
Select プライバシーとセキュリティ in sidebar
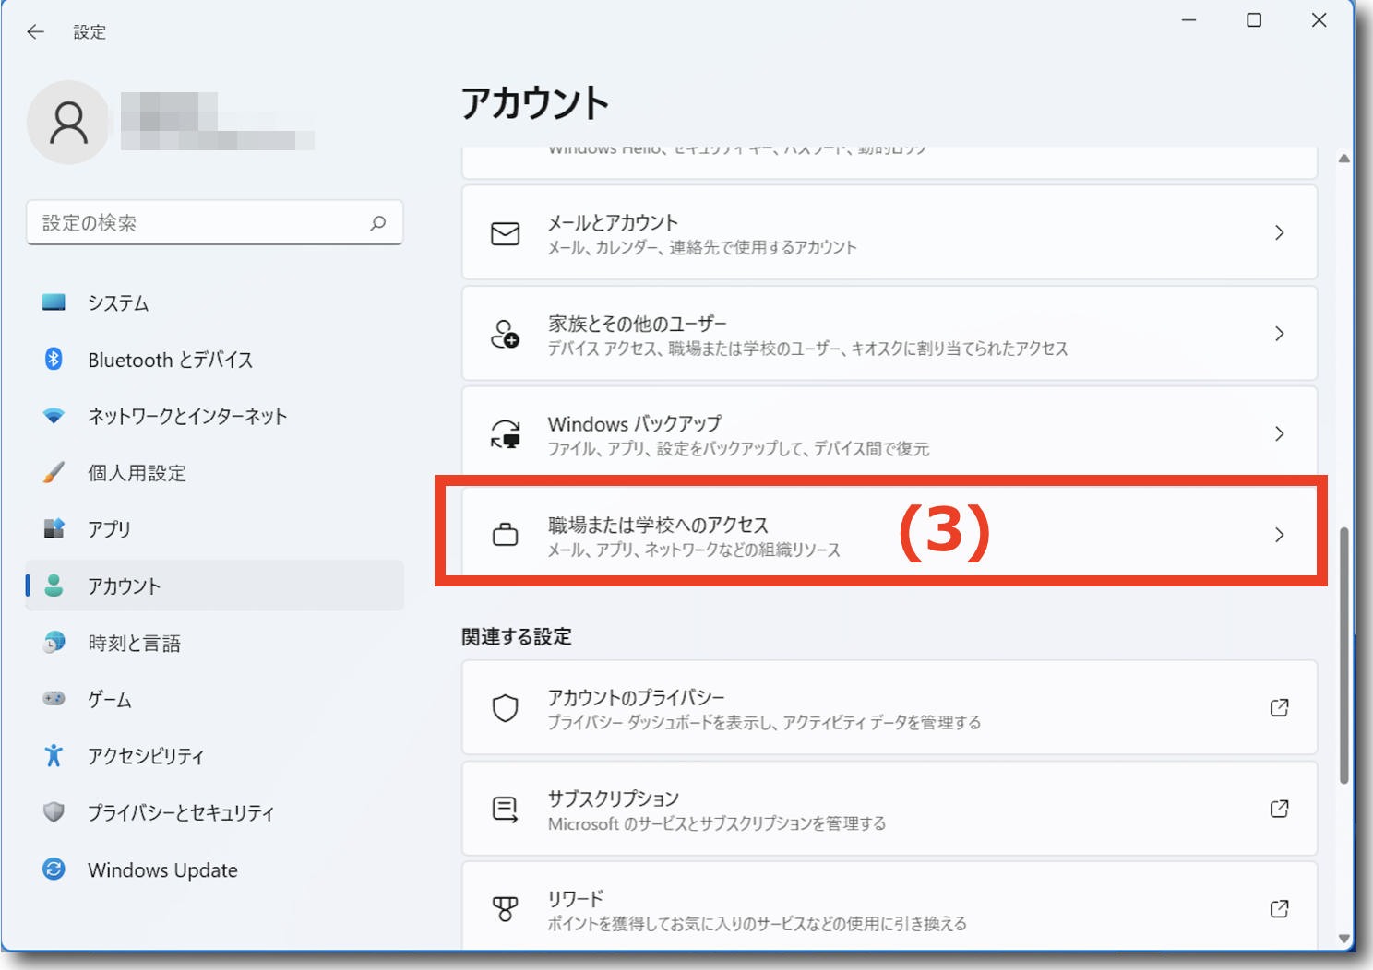pyautogui.click(x=181, y=813)
